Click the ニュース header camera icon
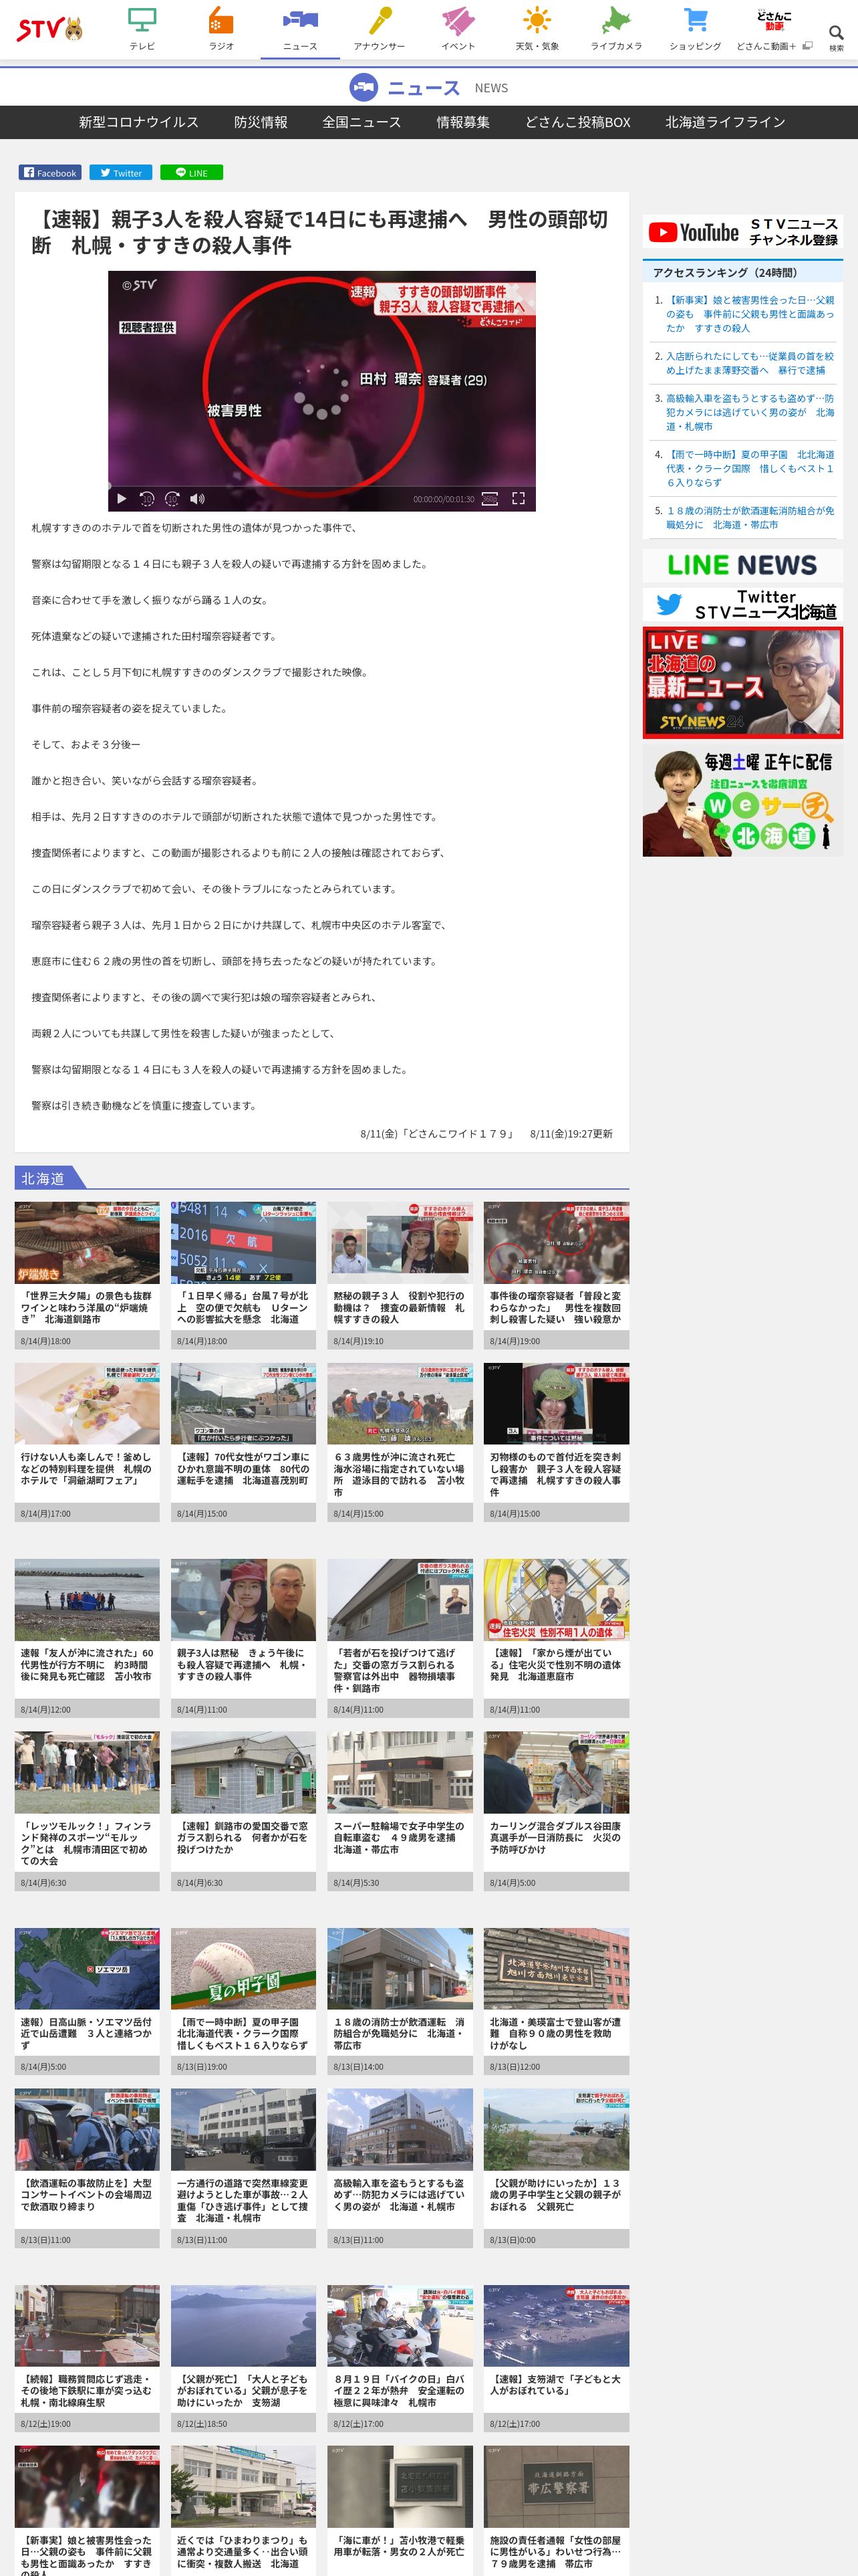This screenshot has height=2576, width=858. click(364, 88)
